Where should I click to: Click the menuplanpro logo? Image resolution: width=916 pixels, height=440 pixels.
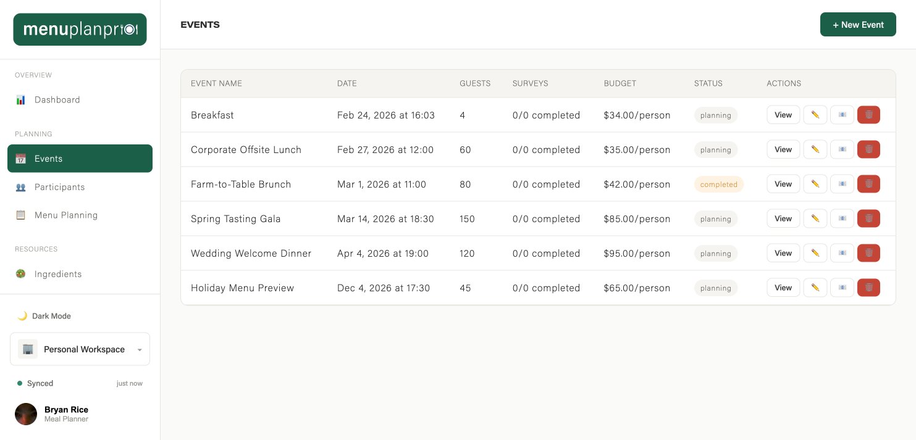[80, 29]
